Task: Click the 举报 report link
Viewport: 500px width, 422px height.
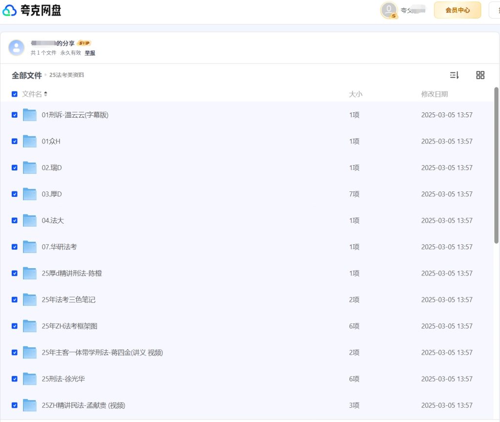Action: (x=90, y=53)
